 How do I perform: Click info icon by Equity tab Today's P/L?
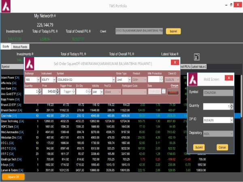pyautogui.click(x=85, y=54)
